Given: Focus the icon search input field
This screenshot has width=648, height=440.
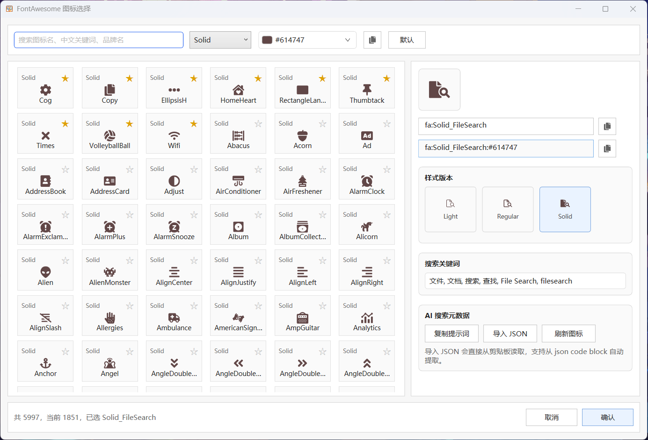Looking at the screenshot, I should (x=99, y=40).
